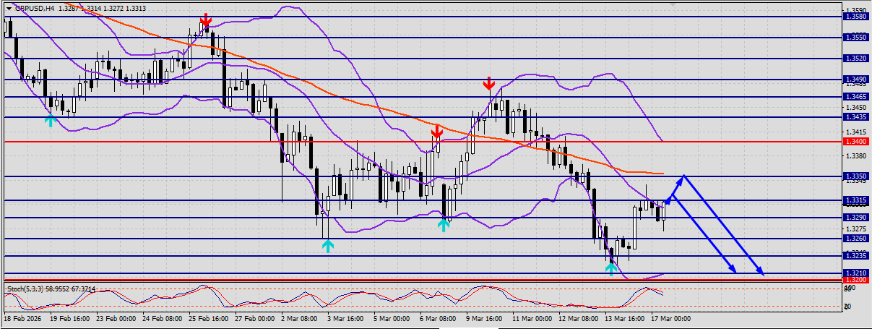Screen dimensions: 872x329
Task: Click the 3 Mar 16:00 time label
Action: click(347, 318)
